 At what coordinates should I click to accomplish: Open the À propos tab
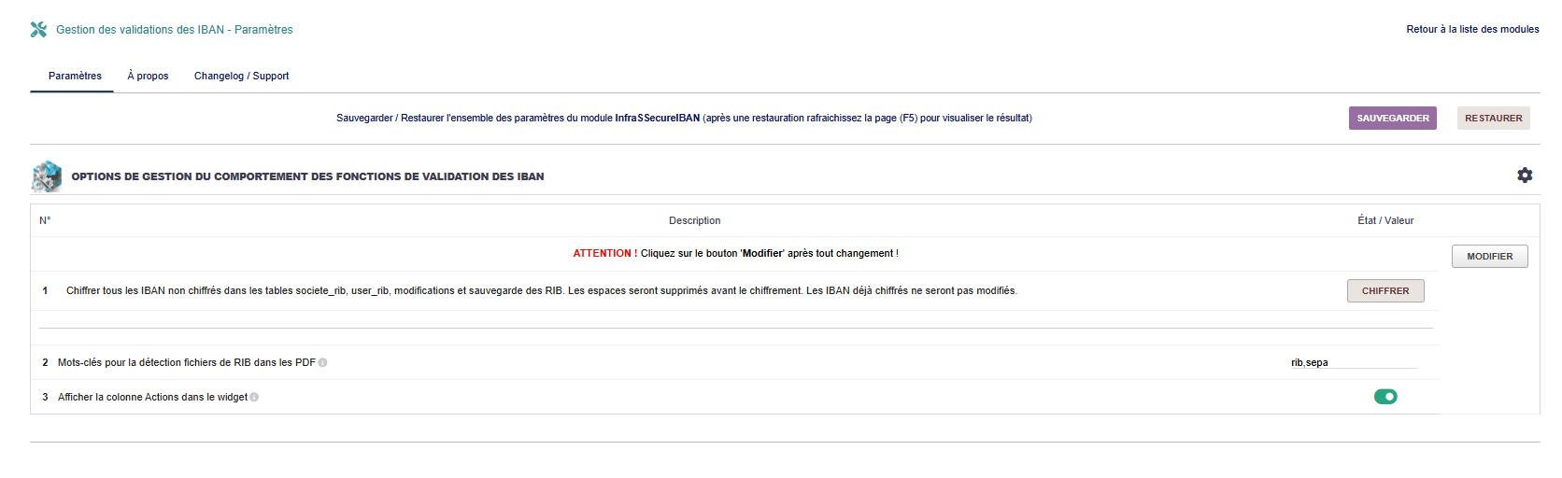pyautogui.click(x=148, y=76)
